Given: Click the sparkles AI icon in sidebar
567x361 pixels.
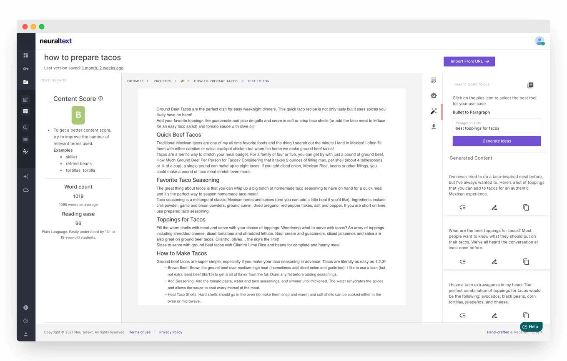Looking at the screenshot, I should (x=25, y=176).
